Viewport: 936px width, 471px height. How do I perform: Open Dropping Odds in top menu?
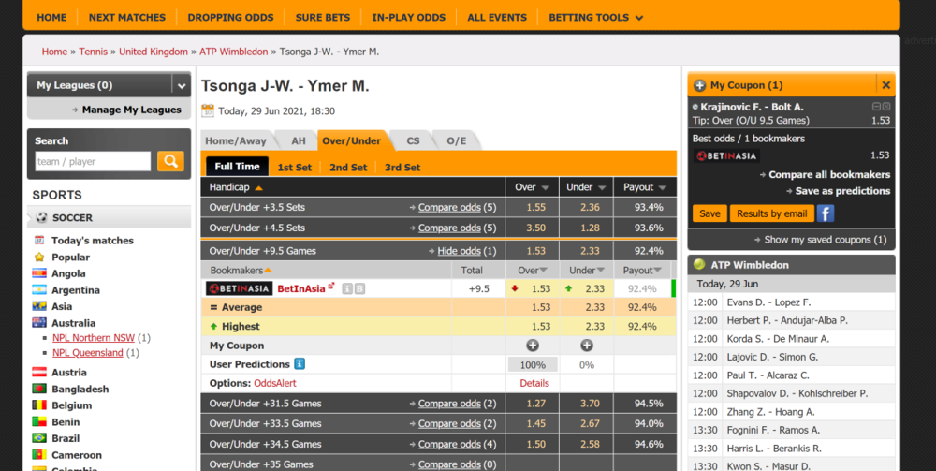pyautogui.click(x=230, y=17)
